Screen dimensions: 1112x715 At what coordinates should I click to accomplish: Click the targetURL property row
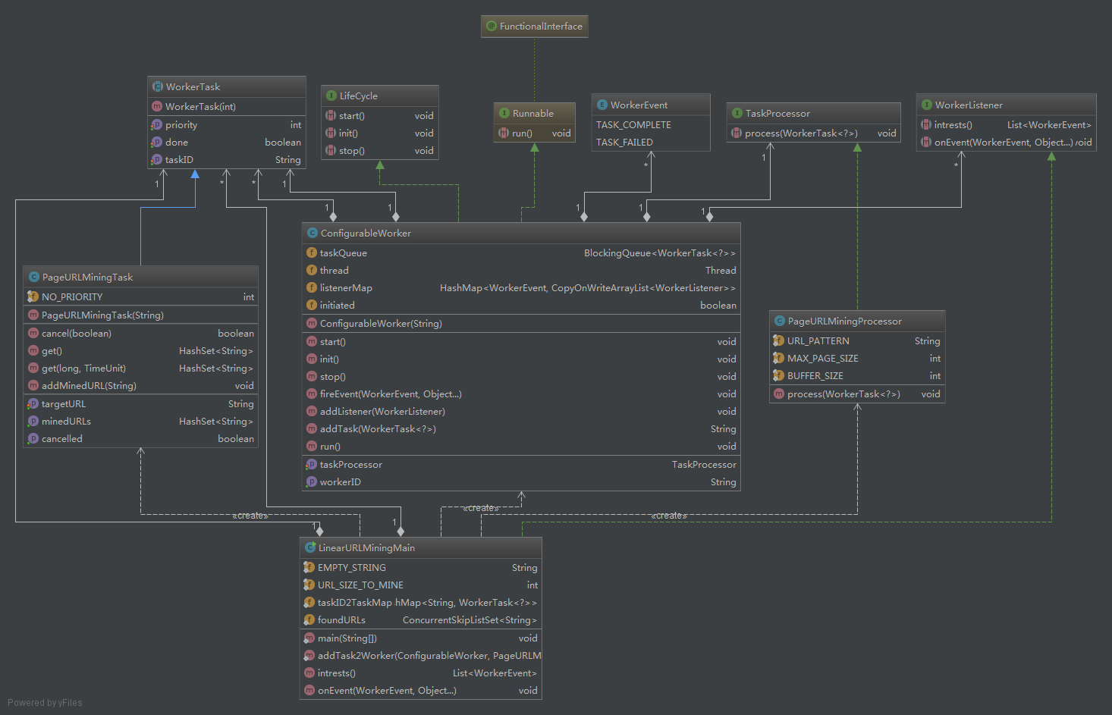click(141, 403)
